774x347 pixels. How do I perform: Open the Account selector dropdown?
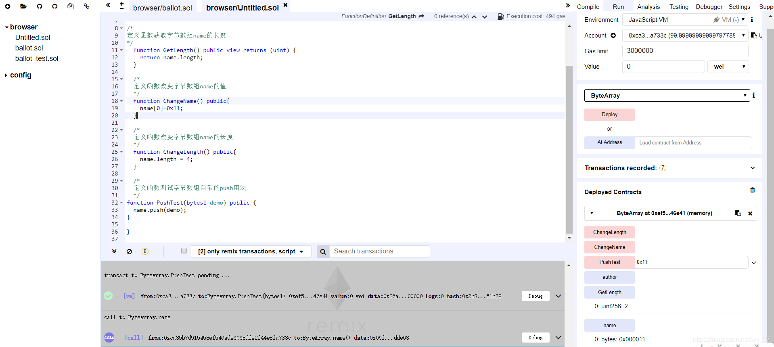pyautogui.click(x=685, y=36)
